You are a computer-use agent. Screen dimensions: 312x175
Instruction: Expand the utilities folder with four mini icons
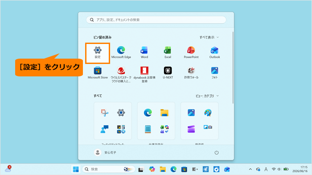(121, 129)
